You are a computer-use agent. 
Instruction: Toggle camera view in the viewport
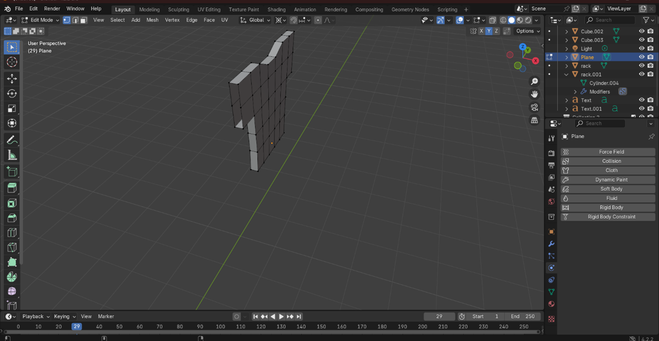click(x=534, y=107)
